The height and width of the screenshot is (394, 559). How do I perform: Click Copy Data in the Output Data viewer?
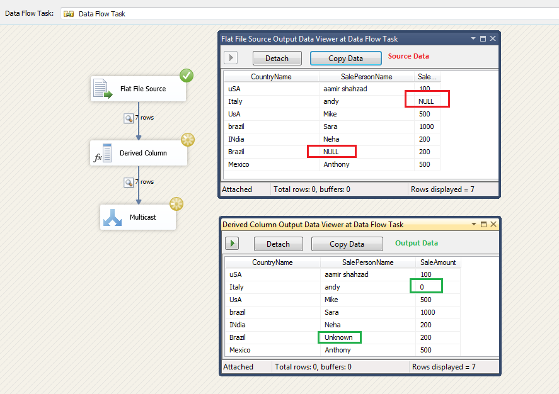pyautogui.click(x=347, y=244)
